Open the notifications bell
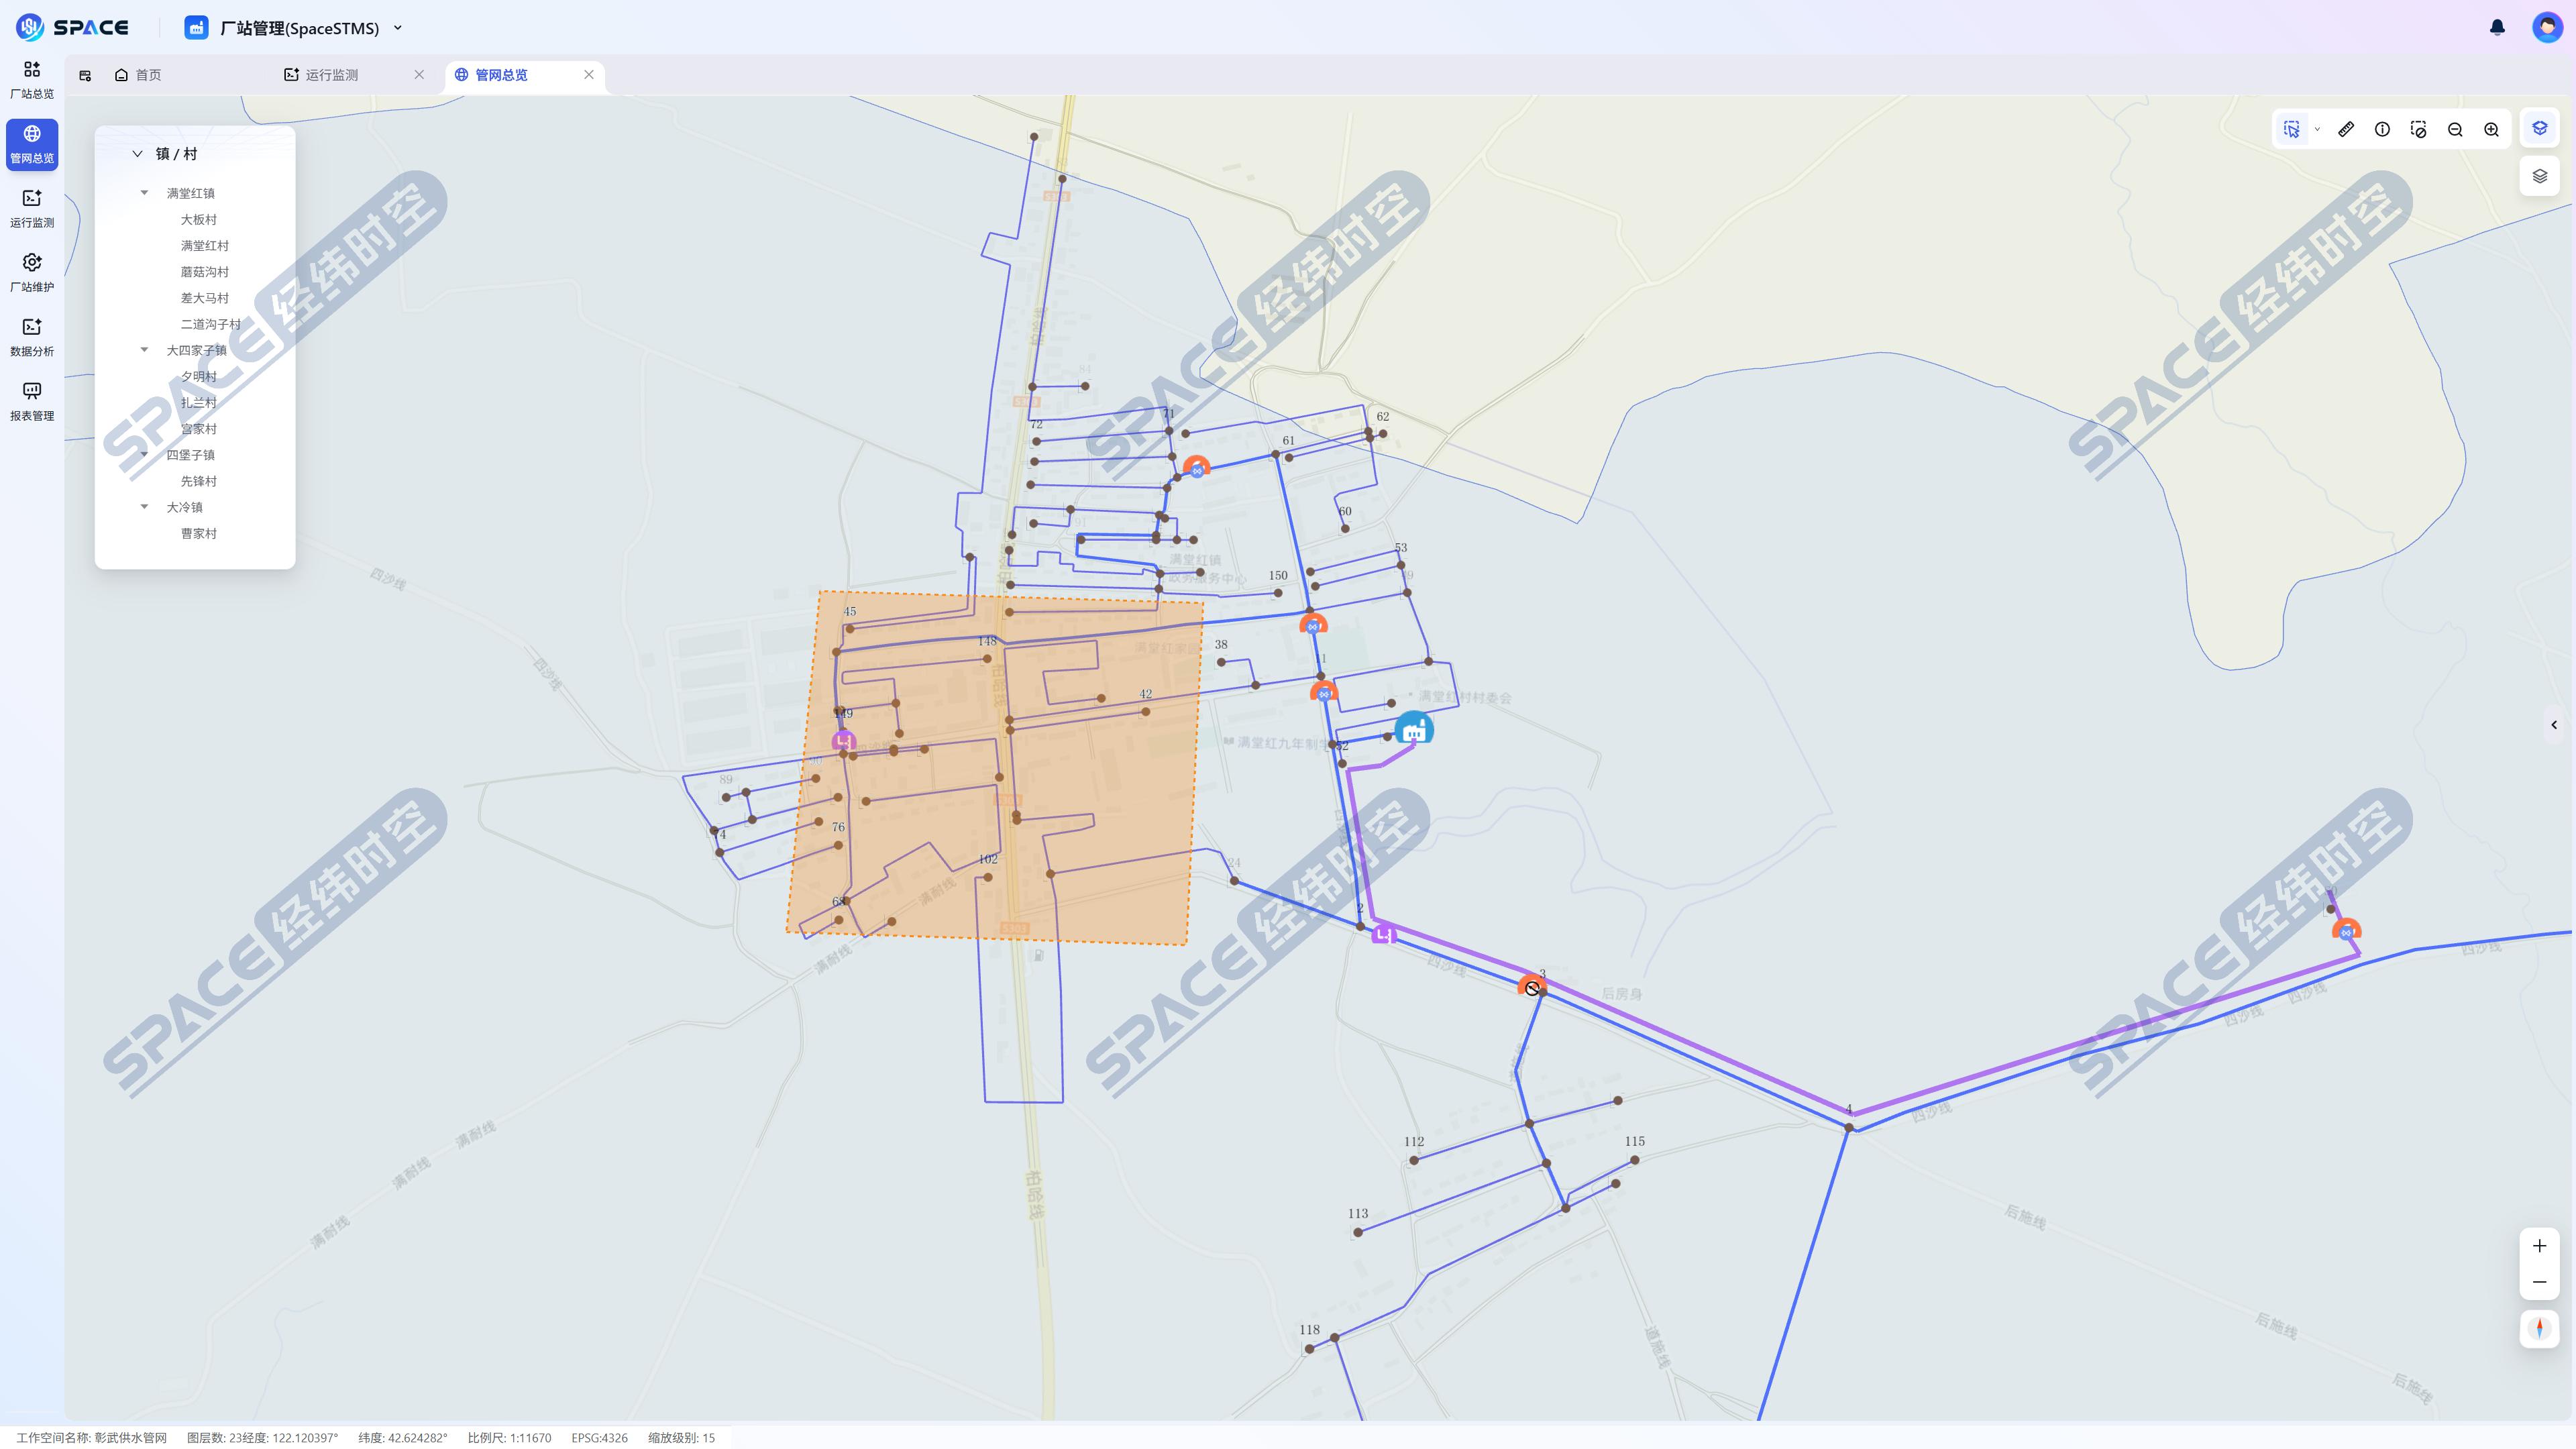This screenshot has height=1449, width=2576. pos(2497,28)
